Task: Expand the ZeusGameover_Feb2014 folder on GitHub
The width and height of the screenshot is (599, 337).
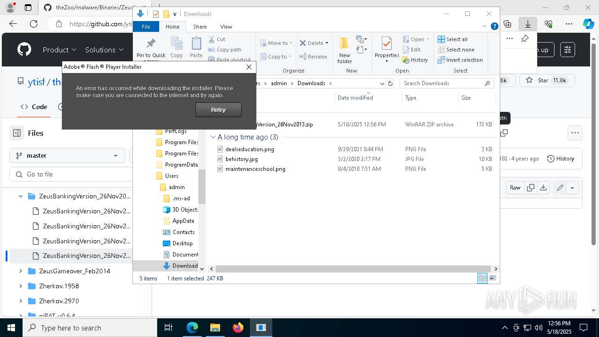Action: pyautogui.click(x=21, y=271)
